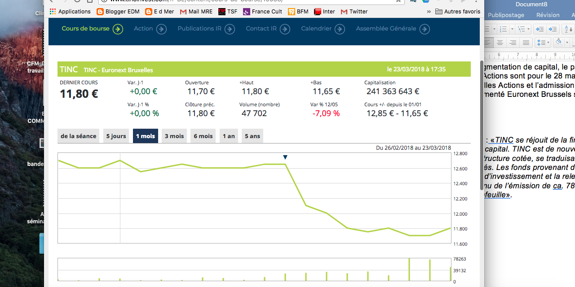Open the Calendrier navigation link

tap(323, 29)
